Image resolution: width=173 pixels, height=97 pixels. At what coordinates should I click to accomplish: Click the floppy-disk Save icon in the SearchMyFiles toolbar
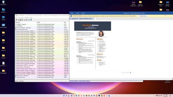click(x=21, y=20)
